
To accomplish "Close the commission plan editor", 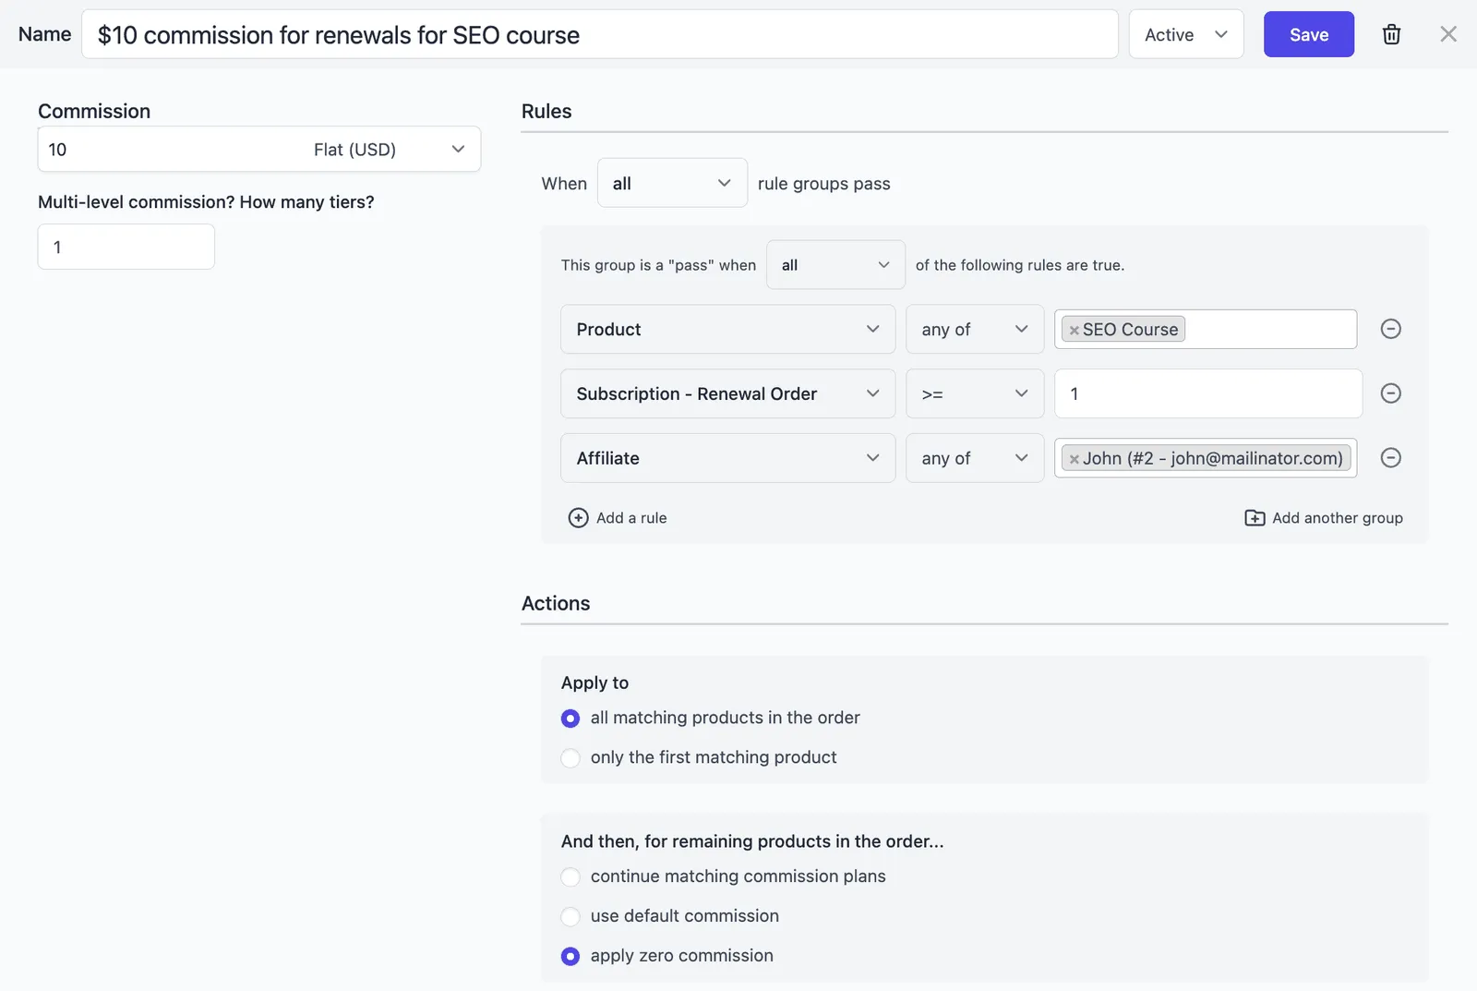I will [1448, 34].
